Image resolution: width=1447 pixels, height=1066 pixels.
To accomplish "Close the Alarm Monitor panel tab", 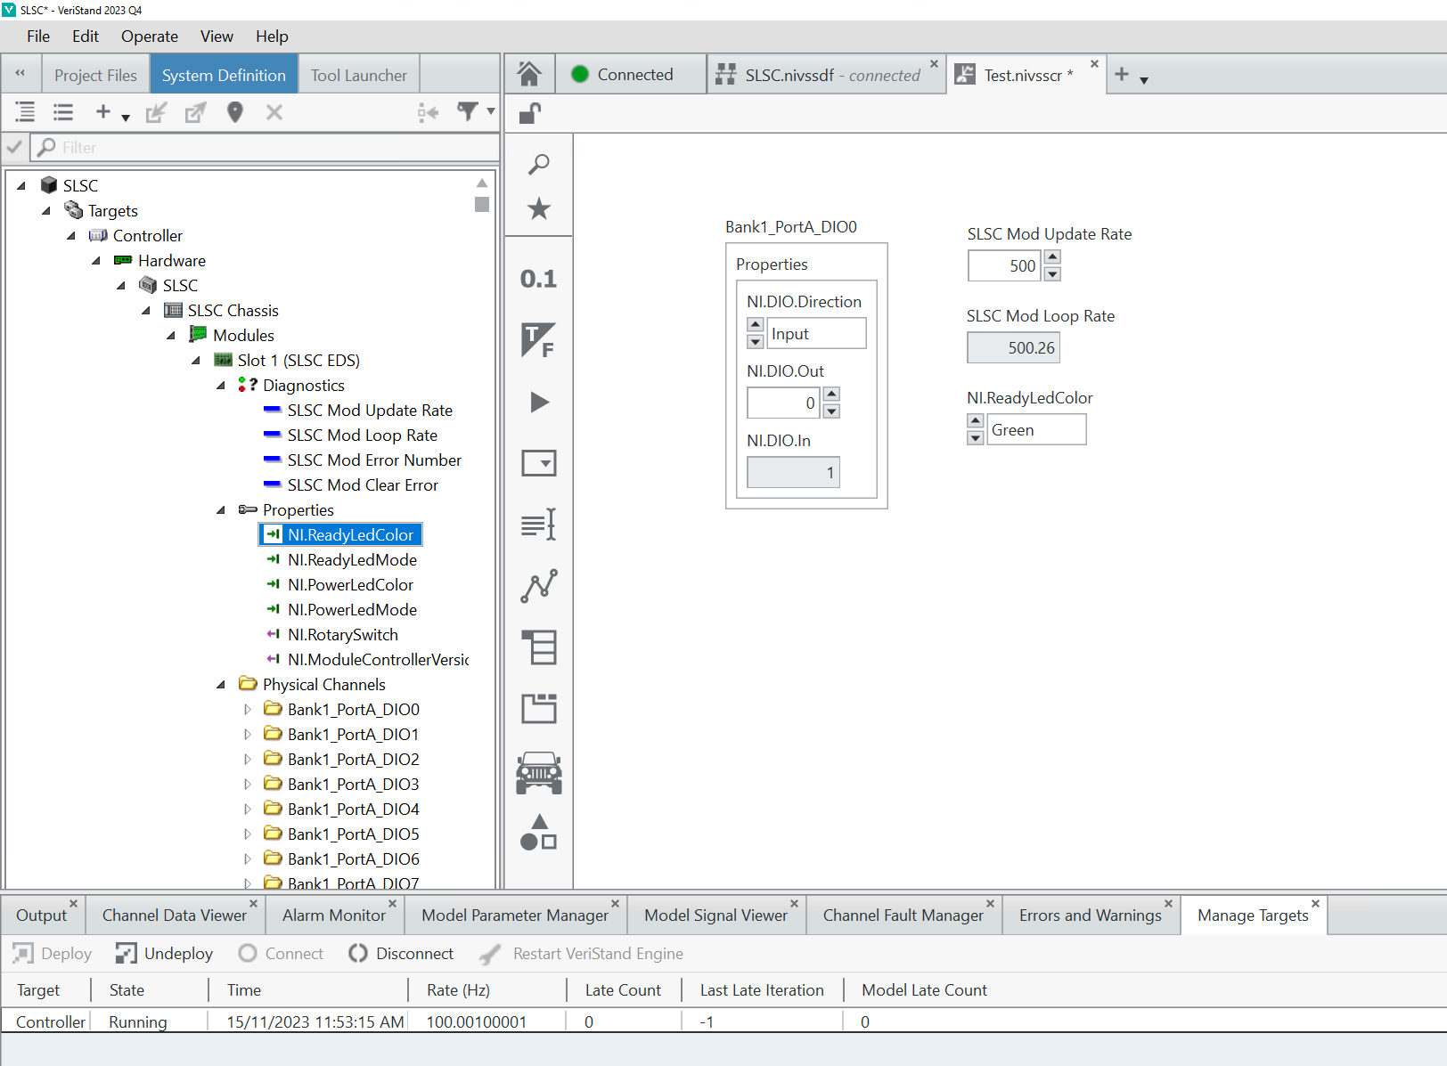I will pos(392,904).
